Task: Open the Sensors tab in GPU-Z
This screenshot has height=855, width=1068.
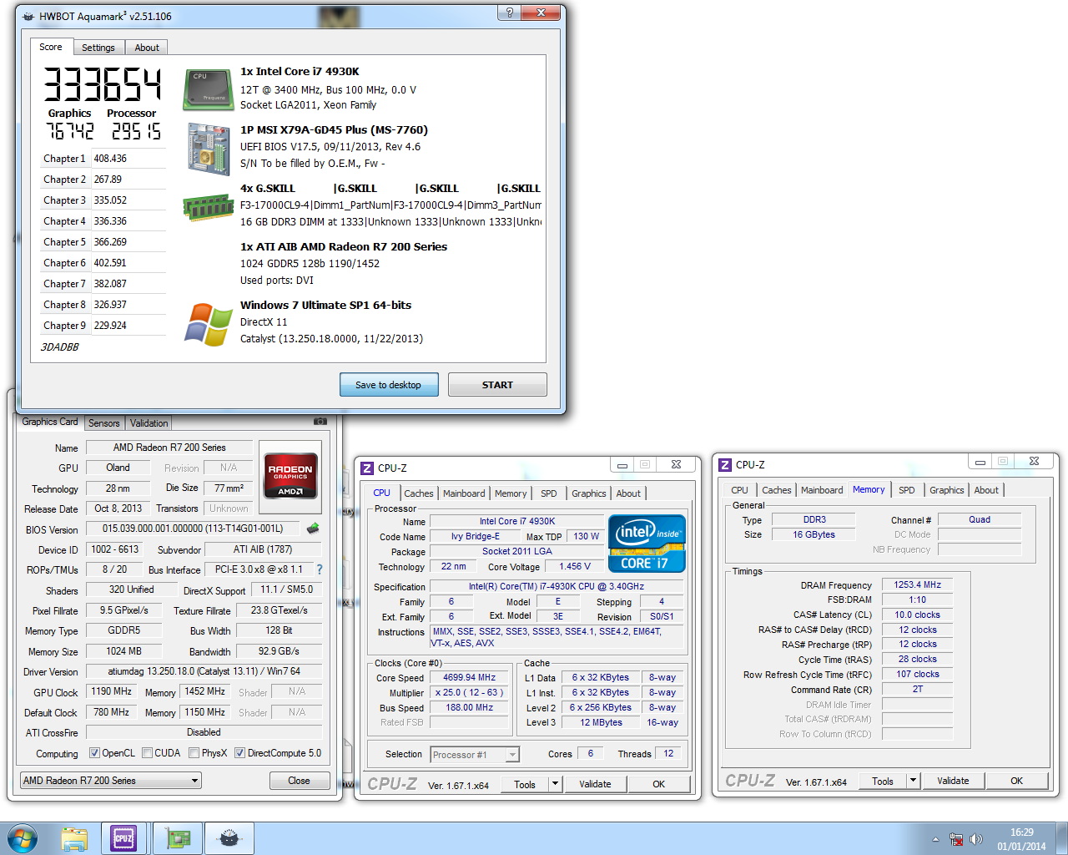Action: (x=104, y=423)
